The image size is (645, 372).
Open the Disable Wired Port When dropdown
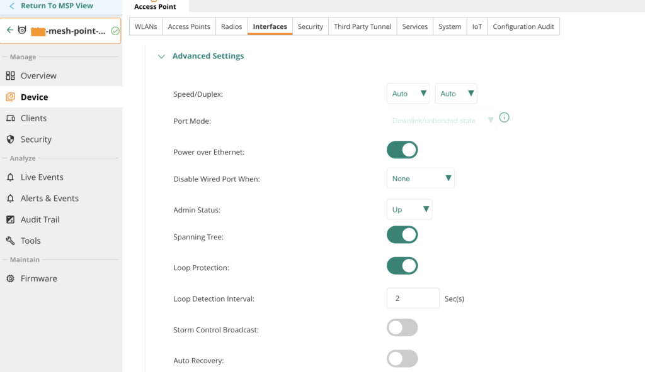tap(420, 178)
